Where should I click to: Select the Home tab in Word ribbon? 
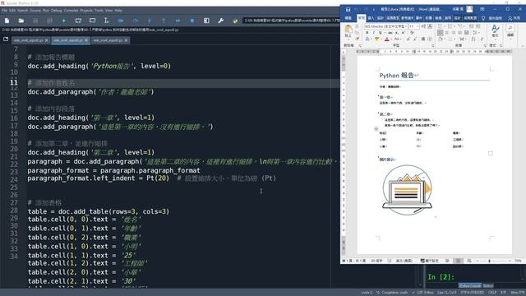tap(361, 18)
